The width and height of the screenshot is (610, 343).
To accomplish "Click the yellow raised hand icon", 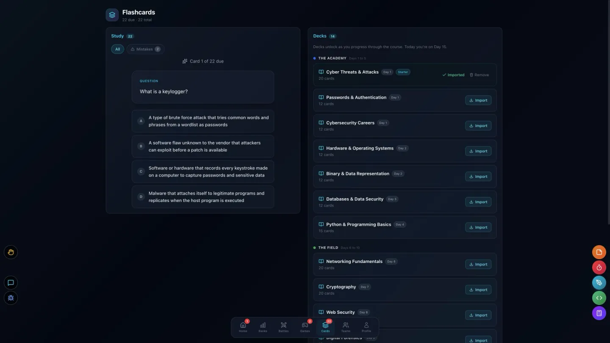I will [x=11, y=252].
